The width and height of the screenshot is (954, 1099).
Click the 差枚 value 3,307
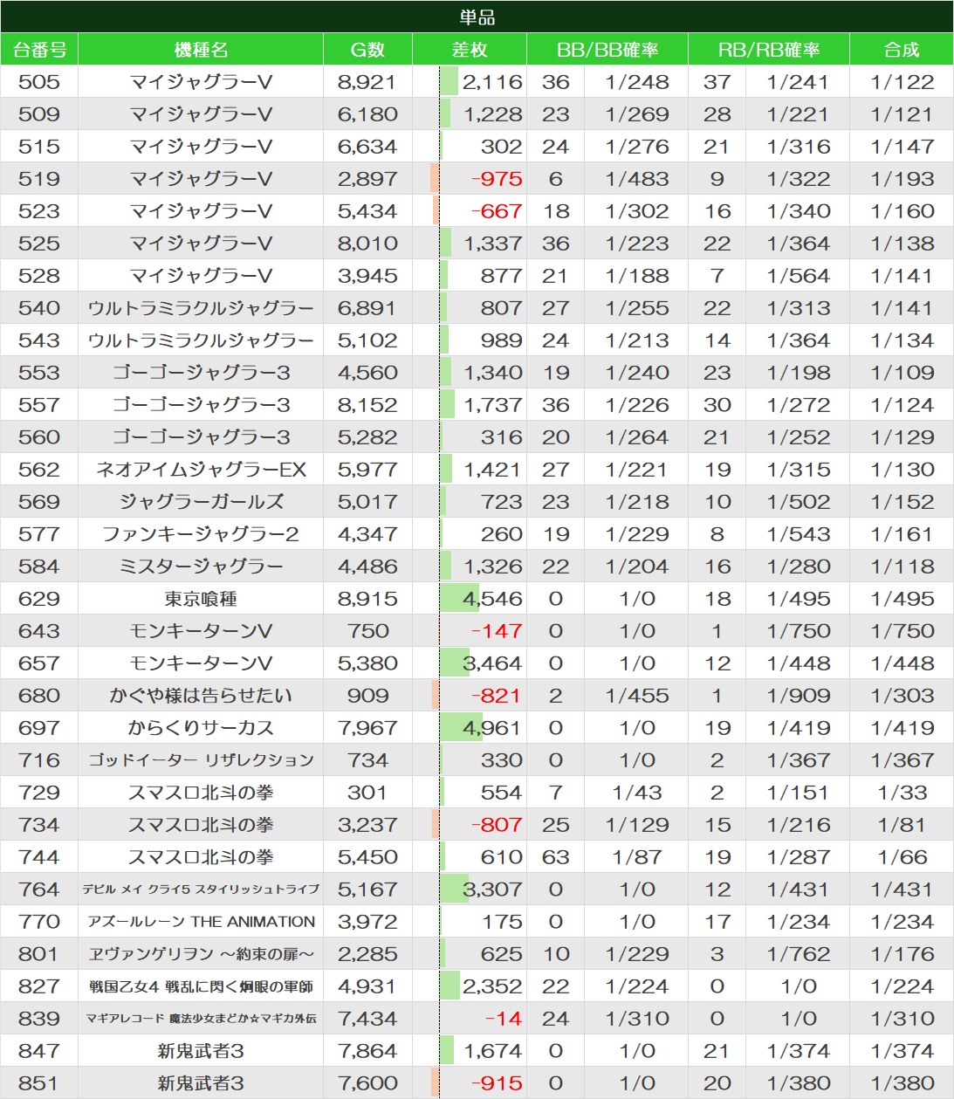tap(492, 890)
